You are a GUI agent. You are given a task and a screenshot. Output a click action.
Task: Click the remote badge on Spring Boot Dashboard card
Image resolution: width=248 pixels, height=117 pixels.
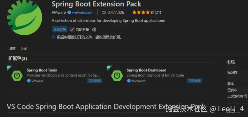pos(109,68)
